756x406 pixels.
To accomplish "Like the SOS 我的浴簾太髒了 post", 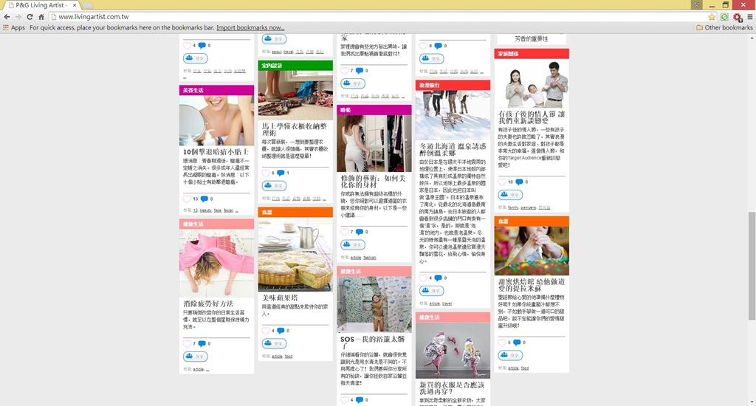I will 344,400.
